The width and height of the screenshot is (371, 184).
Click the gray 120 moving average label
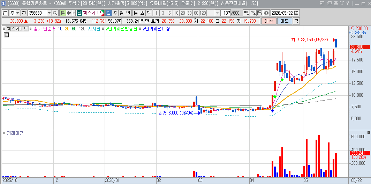82,29
